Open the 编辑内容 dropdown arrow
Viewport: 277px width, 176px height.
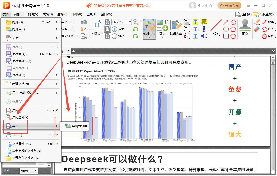click(149, 37)
